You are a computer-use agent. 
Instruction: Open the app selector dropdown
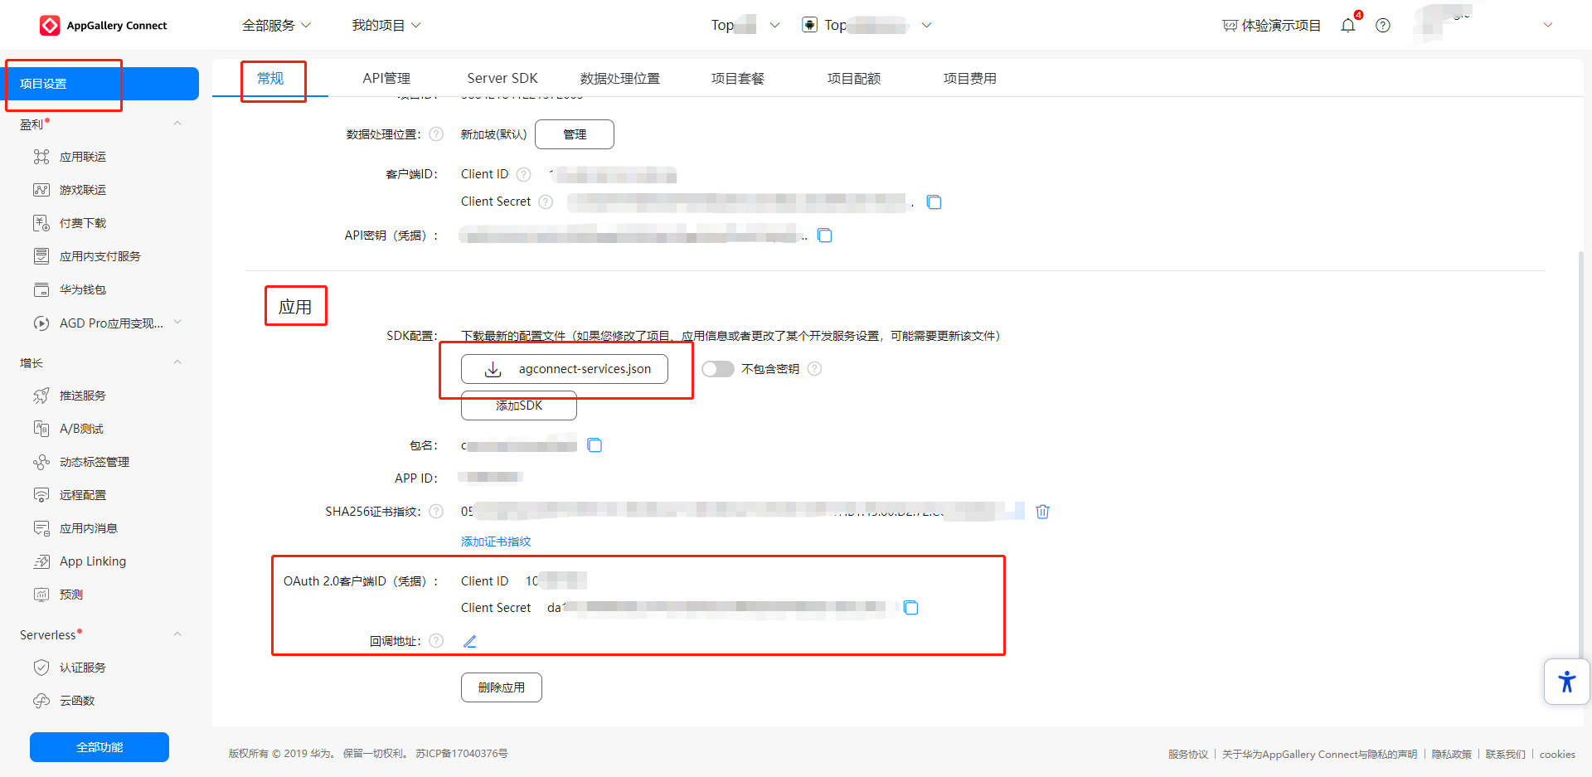coord(866,26)
